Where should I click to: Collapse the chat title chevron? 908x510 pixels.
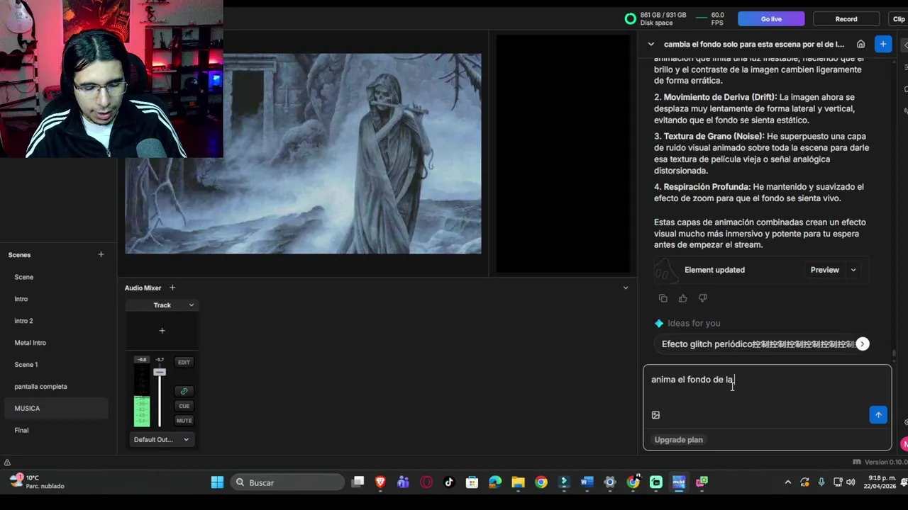click(x=651, y=44)
